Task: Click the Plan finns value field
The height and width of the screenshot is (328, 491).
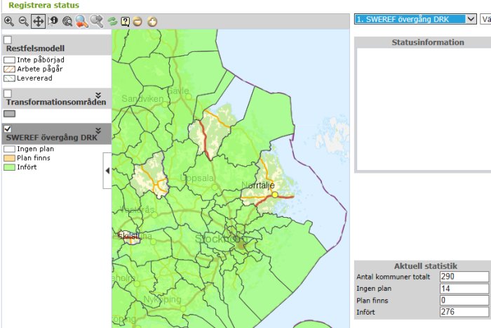Action: tap(464, 300)
